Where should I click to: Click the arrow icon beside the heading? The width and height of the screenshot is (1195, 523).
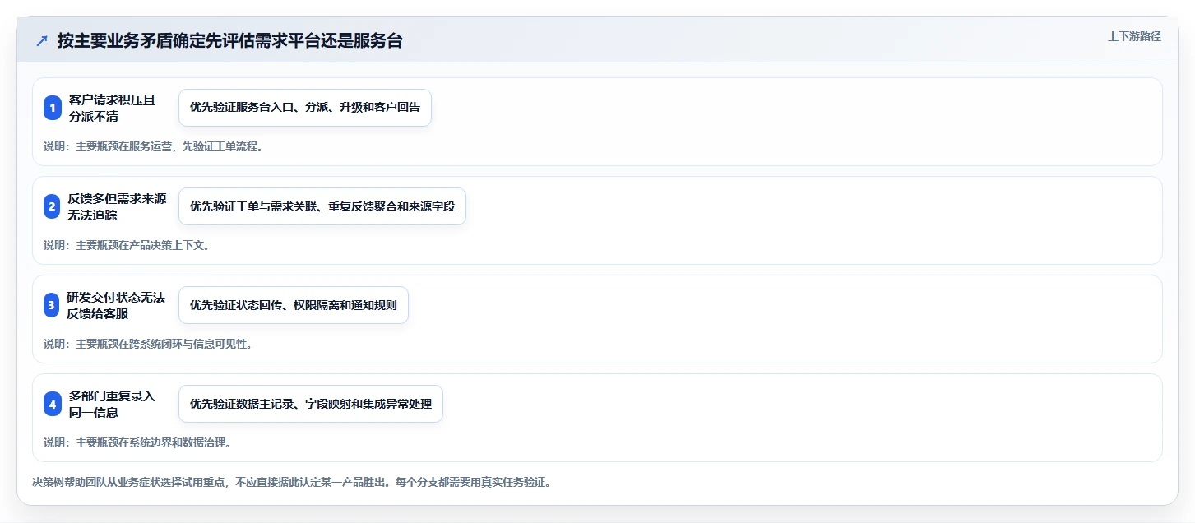pos(42,41)
